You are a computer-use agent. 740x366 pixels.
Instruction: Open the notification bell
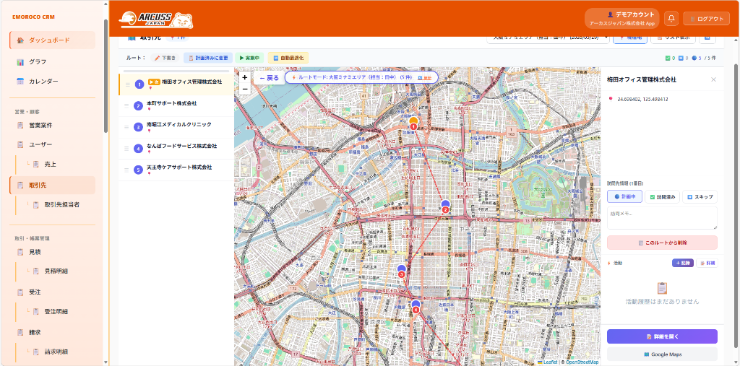click(671, 19)
